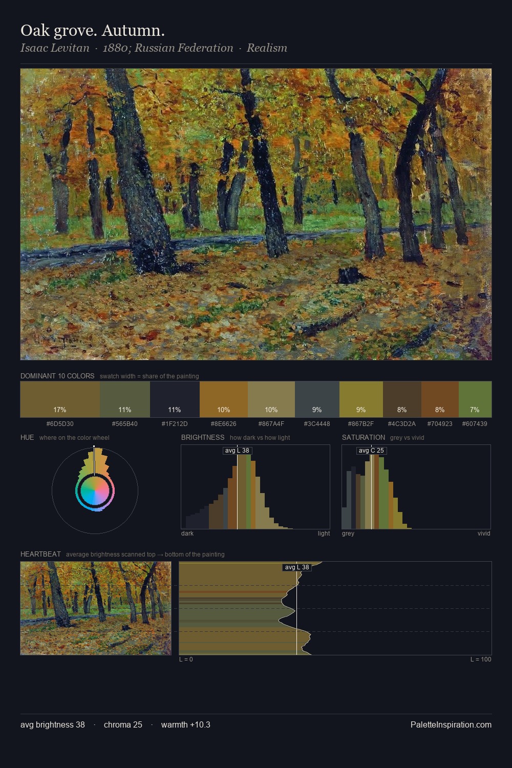Open the PaletteInspiration.com link

click(x=451, y=724)
